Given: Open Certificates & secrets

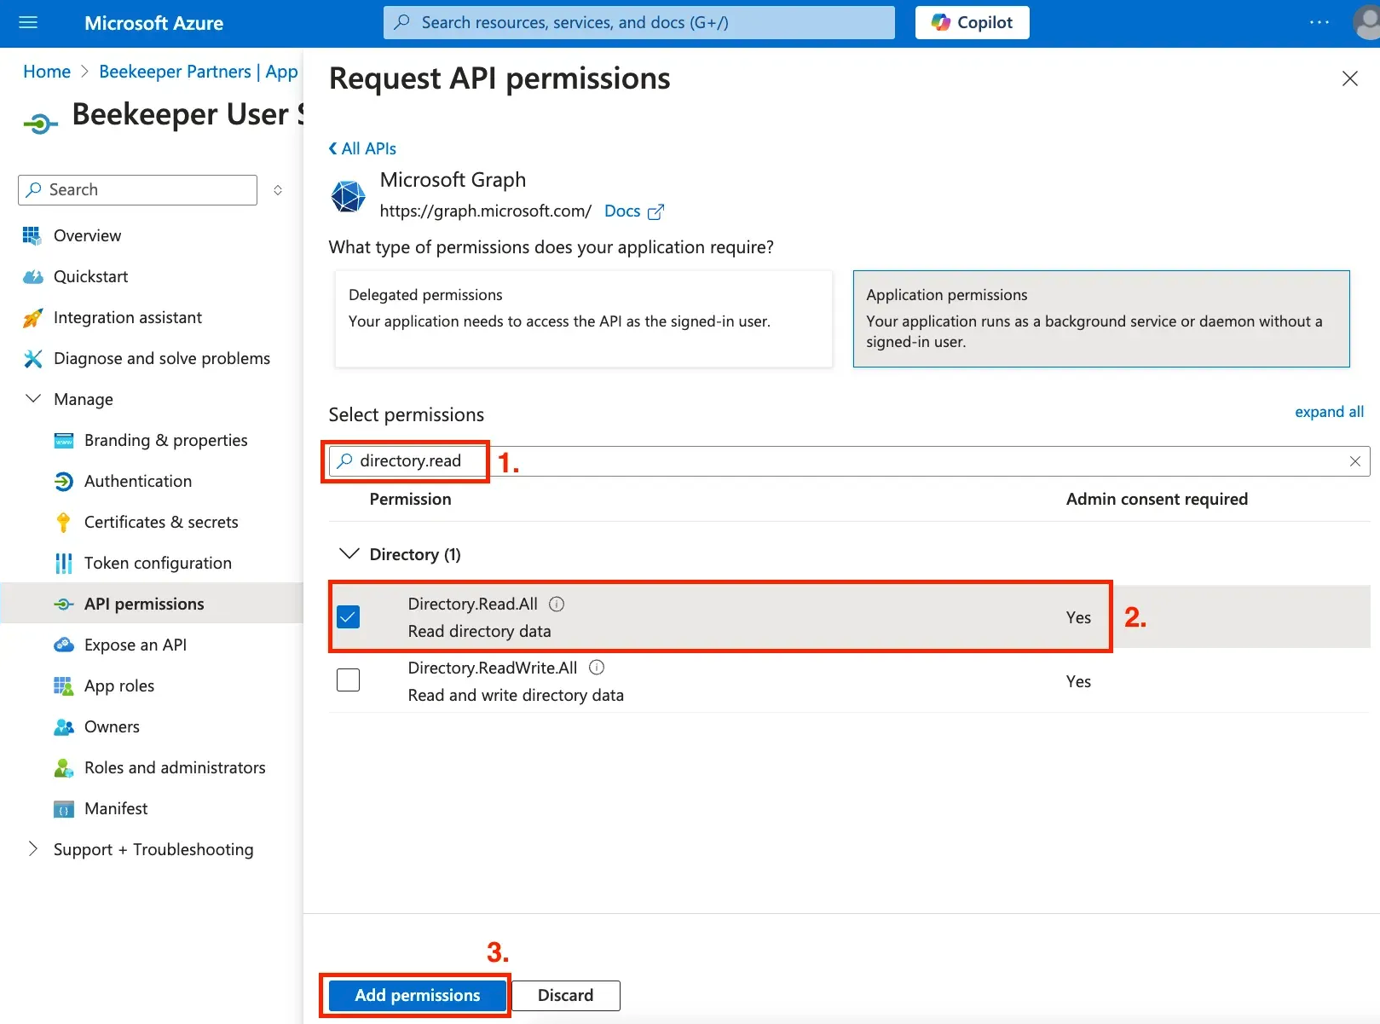Looking at the screenshot, I should (x=161, y=522).
